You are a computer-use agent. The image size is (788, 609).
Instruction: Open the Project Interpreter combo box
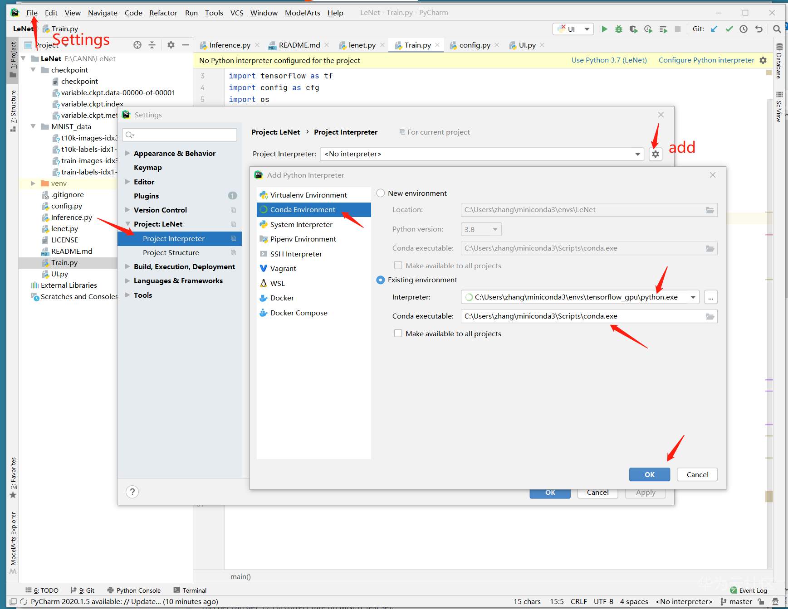(482, 154)
